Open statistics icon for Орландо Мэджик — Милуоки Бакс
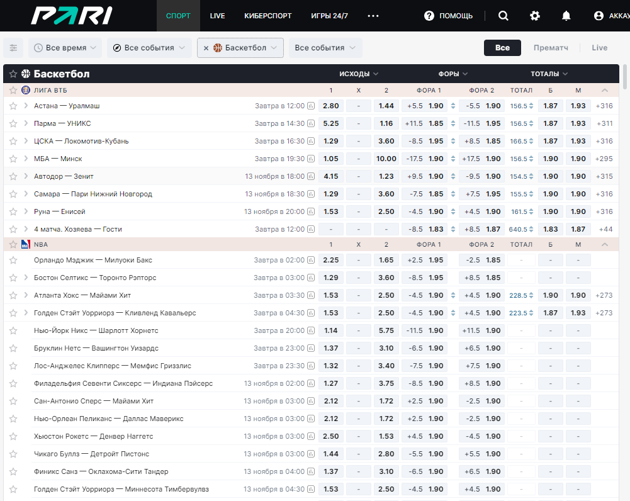The height and width of the screenshot is (501, 630). (x=311, y=261)
